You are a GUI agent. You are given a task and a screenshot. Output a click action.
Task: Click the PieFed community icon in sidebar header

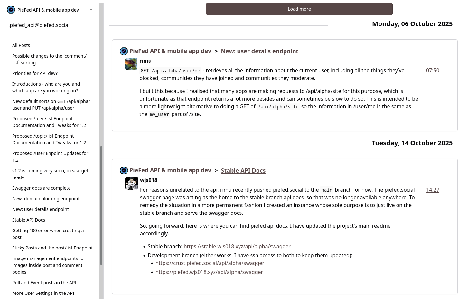click(11, 10)
